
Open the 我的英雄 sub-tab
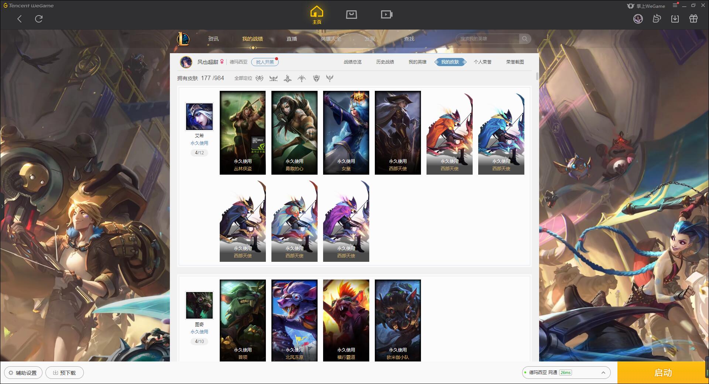(x=418, y=62)
